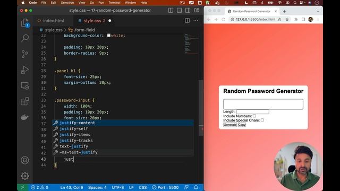Viewport: 340px width, 191px height.
Task: Go forward in the browser
Action: tap(216, 19)
